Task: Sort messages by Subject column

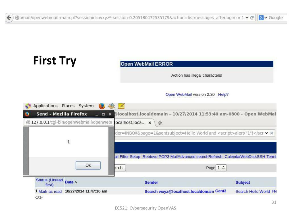Action: click(x=243, y=183)
